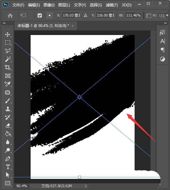The image size is (170, 190).
Task: Select the Rectangular Marquee tool
Action: point(8,43)
